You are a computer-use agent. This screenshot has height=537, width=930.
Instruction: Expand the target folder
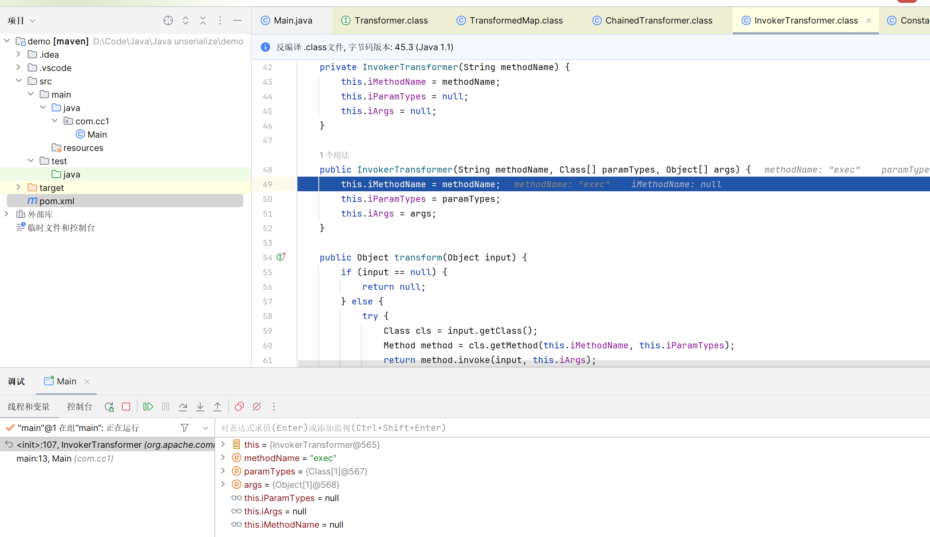[19, 187]
